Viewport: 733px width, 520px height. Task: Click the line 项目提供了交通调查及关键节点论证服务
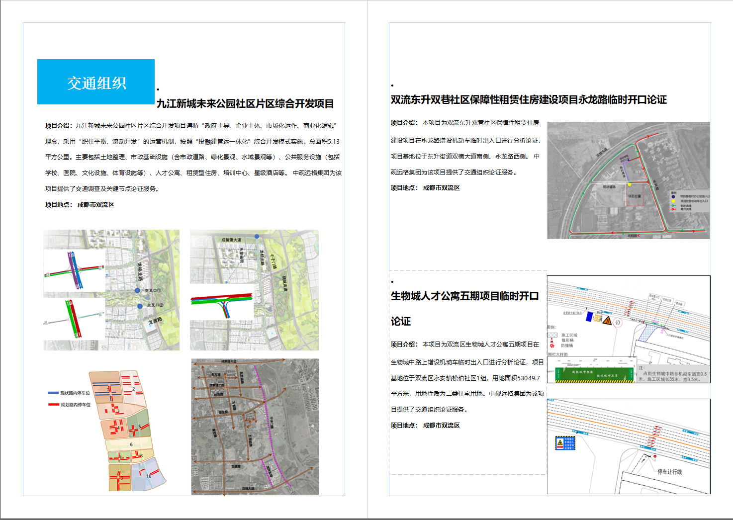[102, 189]
